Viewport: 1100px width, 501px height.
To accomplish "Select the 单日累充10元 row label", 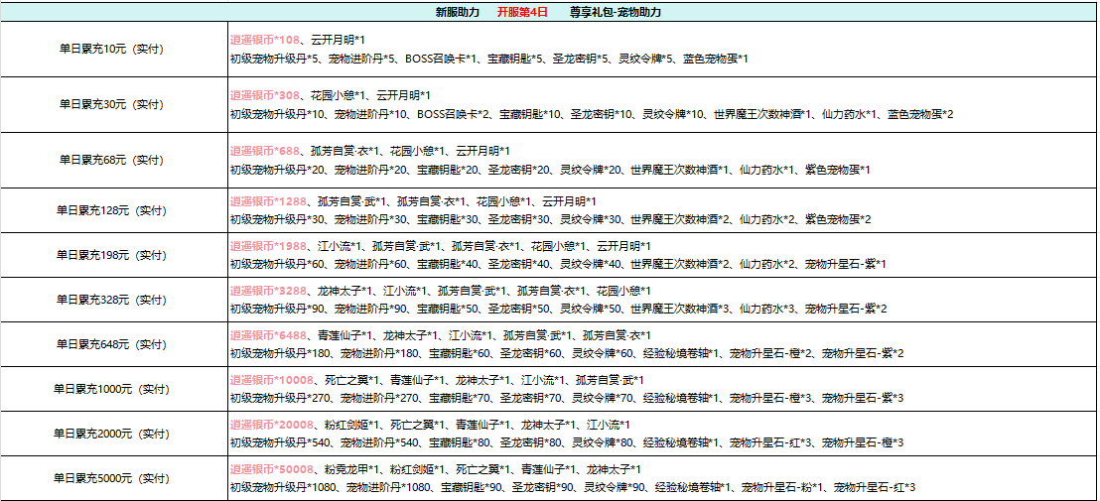I will pos(111,49).
